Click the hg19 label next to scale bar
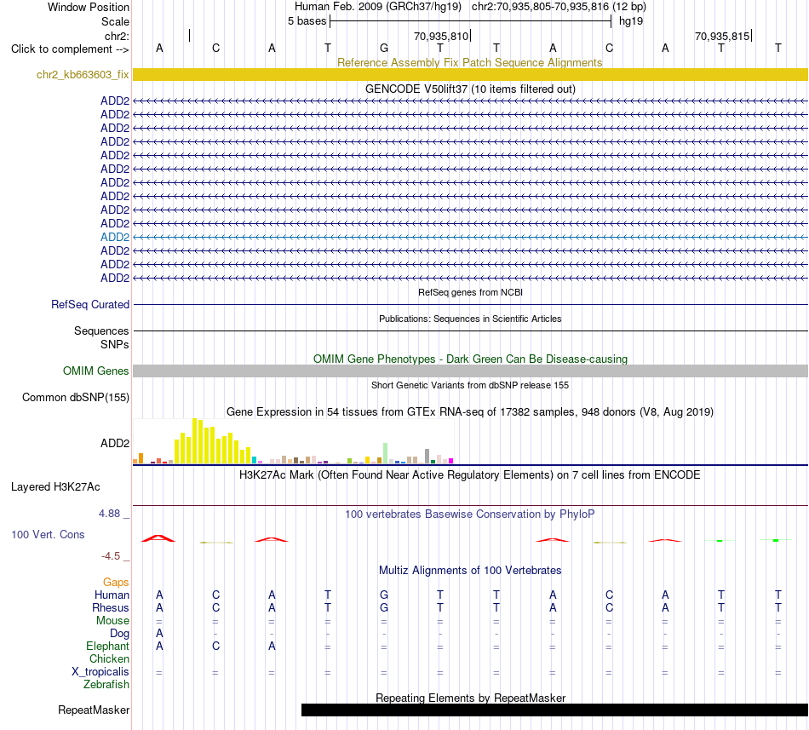Image resolution: width=809 pixels, height=730 pixels. [631, 21]
